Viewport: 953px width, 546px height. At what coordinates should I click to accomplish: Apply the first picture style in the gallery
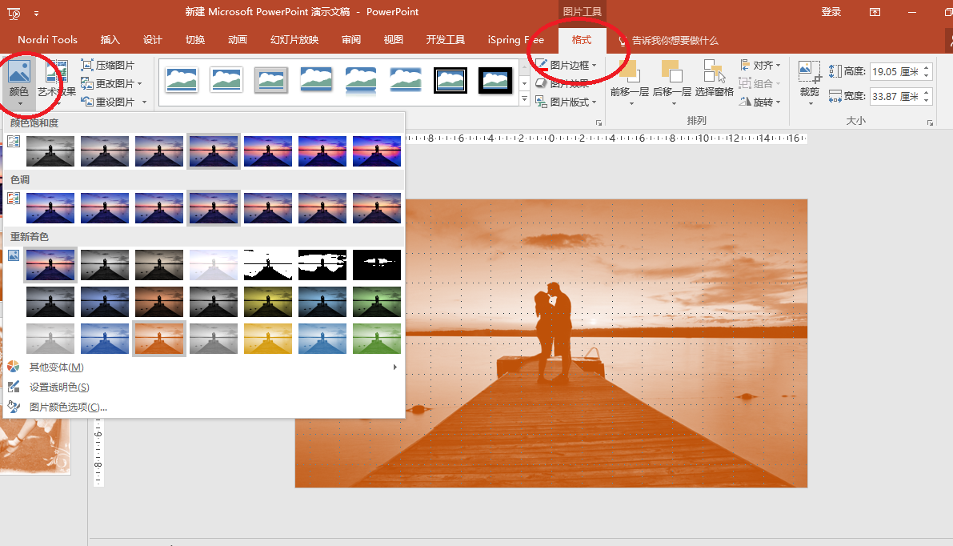click(181, 80)
